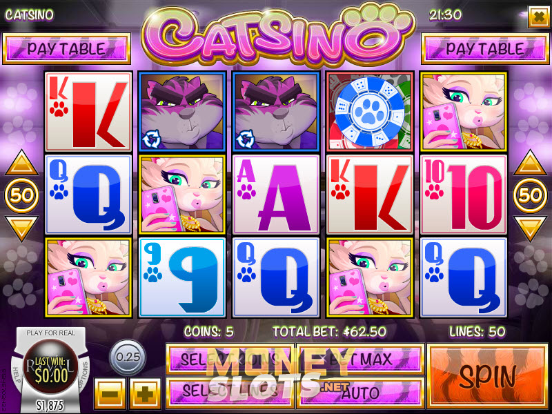Increase coin value with the plus button

pos(145,394)
